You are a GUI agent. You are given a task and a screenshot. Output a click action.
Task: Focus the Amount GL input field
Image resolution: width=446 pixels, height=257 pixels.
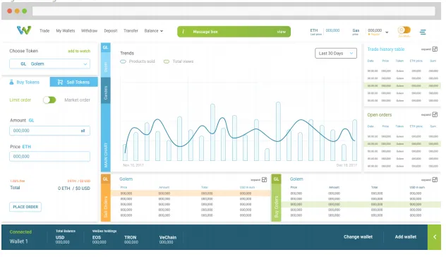pyautogui.click(x=50, y=131)
